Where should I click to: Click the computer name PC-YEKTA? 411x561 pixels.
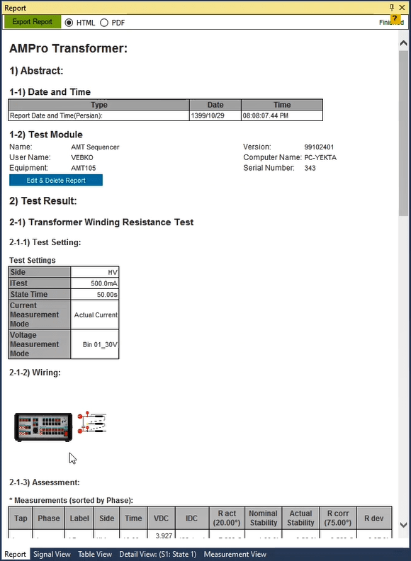pos(320,158)
